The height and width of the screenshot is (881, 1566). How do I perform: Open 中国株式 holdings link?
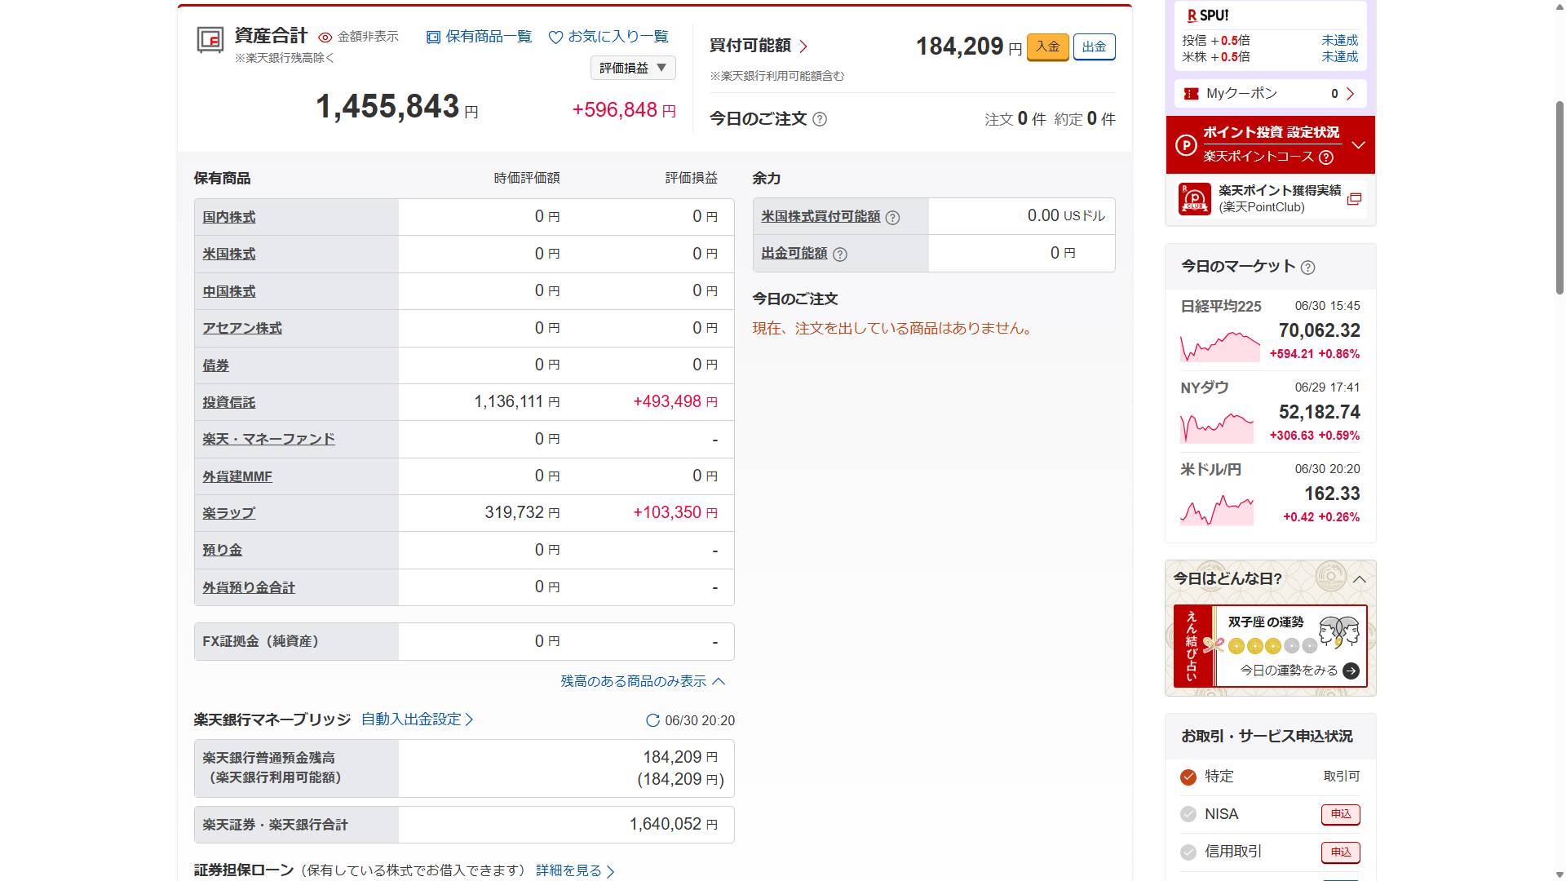coord(229,291)
